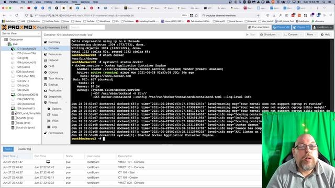Bookmark this page with star icon

[196, 15]
